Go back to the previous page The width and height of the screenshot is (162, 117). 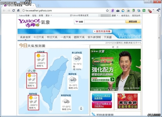point(4,11)
